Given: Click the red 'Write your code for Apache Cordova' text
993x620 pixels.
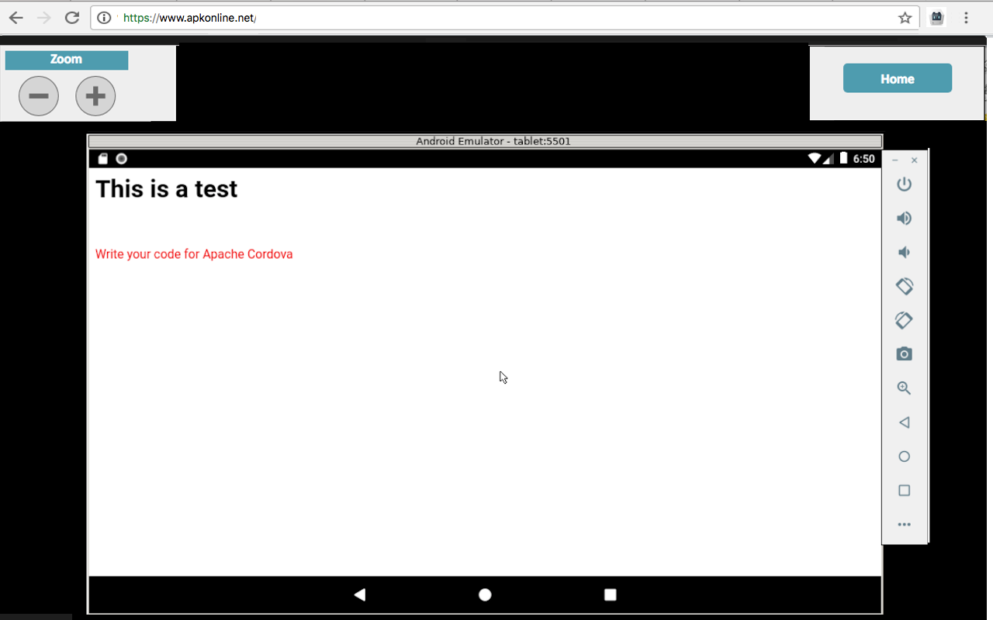Looking at the screenshot, I should click(194, 254).
